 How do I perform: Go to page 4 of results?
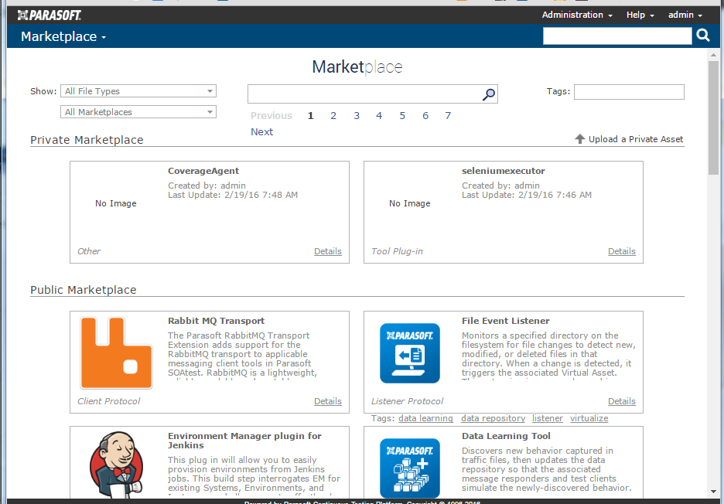(379, 115)
